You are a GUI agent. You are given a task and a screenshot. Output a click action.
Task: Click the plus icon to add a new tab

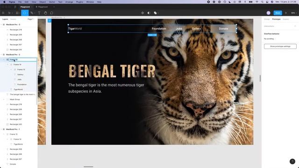point(54,7)
